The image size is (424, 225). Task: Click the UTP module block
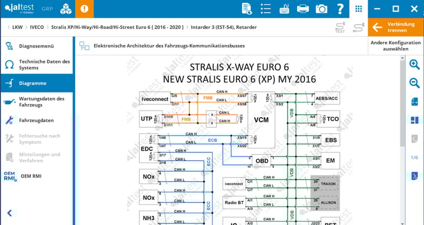(x=151, y=119)
